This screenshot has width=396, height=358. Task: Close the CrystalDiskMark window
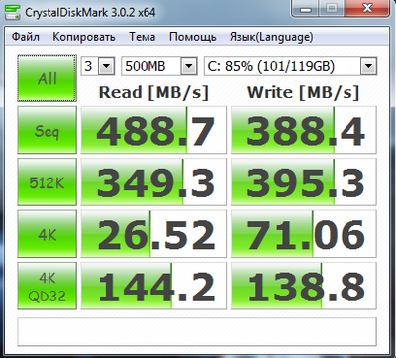367,9
